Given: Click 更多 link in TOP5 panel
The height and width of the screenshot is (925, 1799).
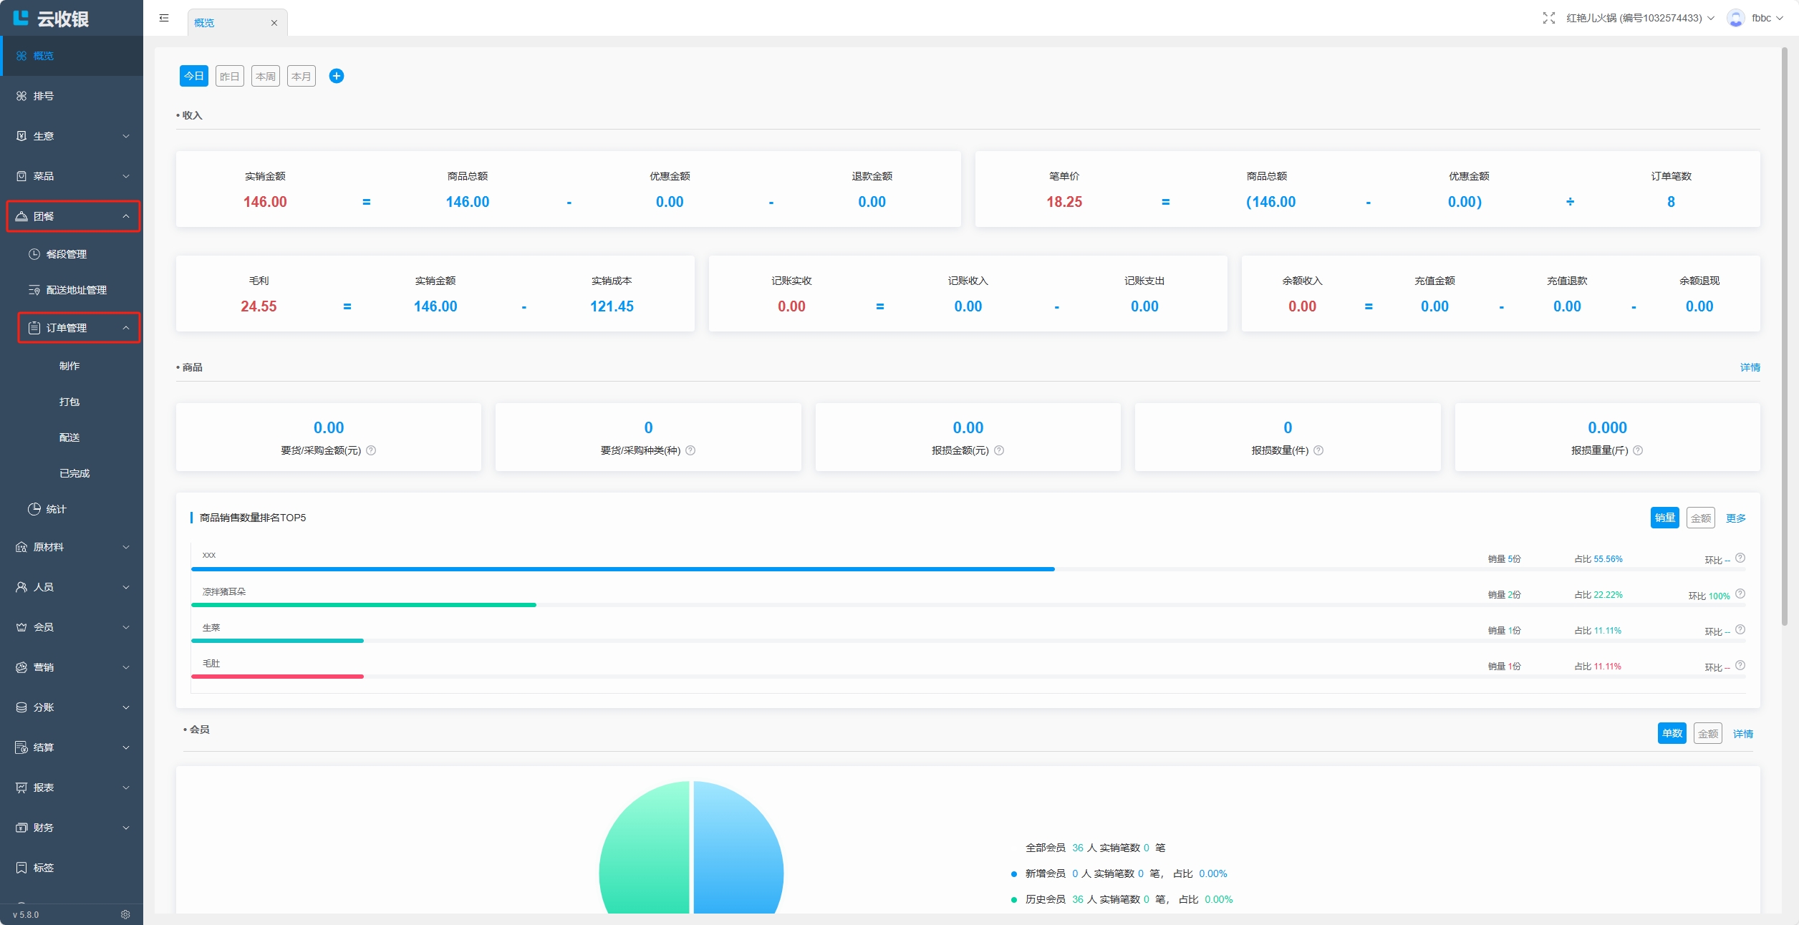Looking at the screenshot, I should pyautogui.click(x=1735, y=518).
